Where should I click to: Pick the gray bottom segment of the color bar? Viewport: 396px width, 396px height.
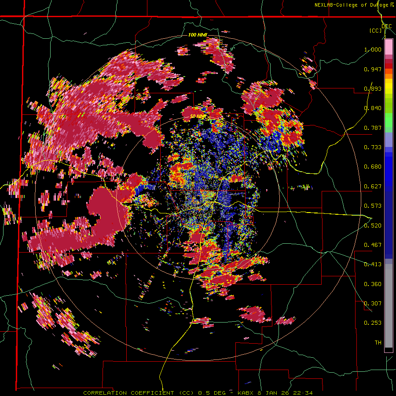[389, 306]
